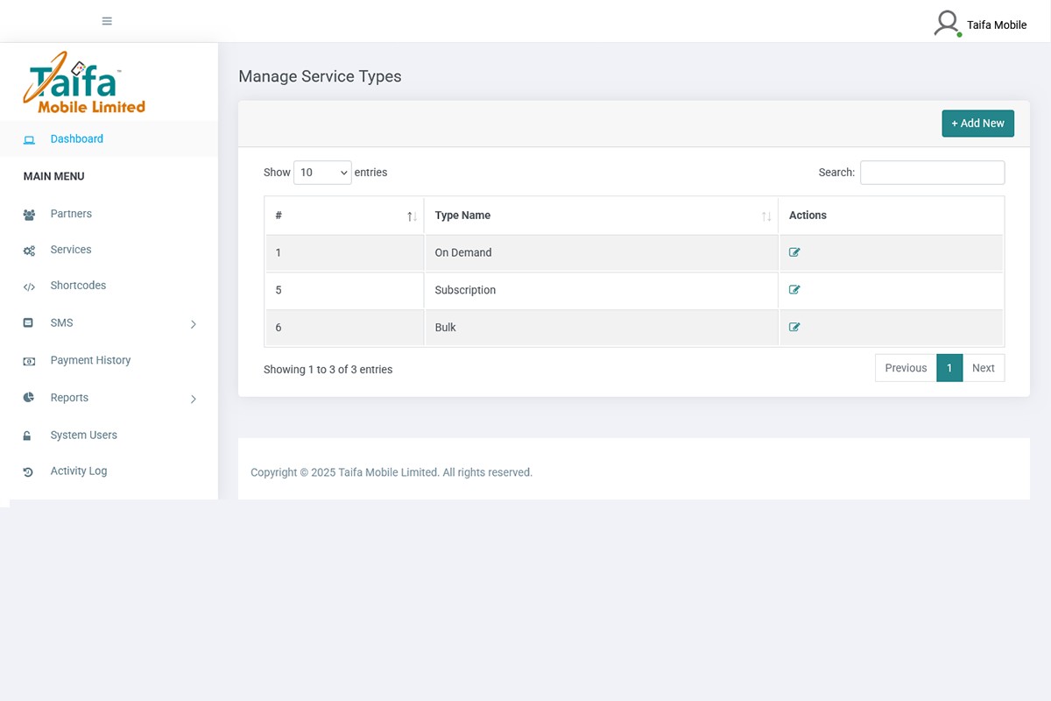Open Payment History via its icon

[29, 360]
